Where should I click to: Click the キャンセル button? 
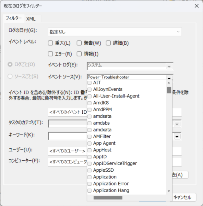pos(182,197)
